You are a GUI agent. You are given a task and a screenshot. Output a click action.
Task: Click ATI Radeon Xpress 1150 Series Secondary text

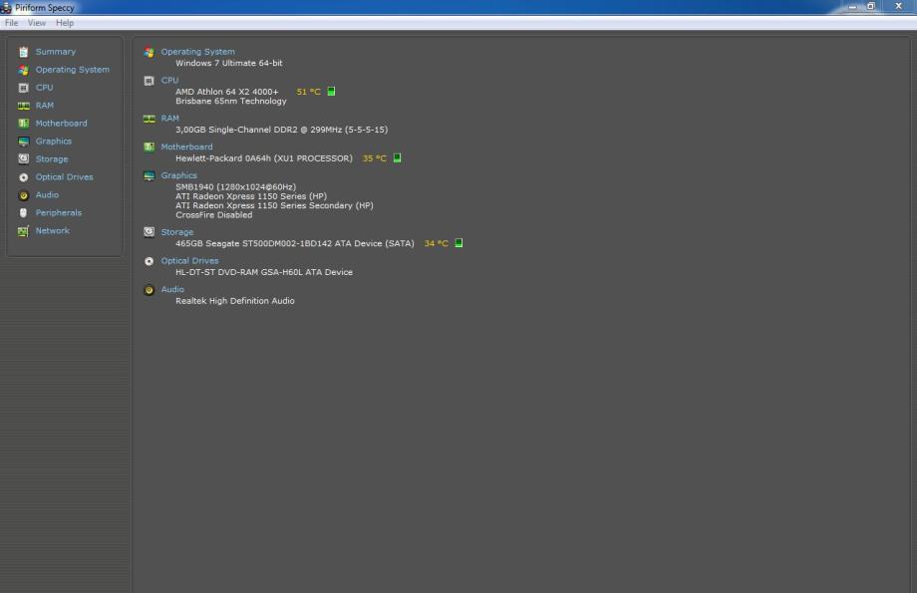(274, 206)
